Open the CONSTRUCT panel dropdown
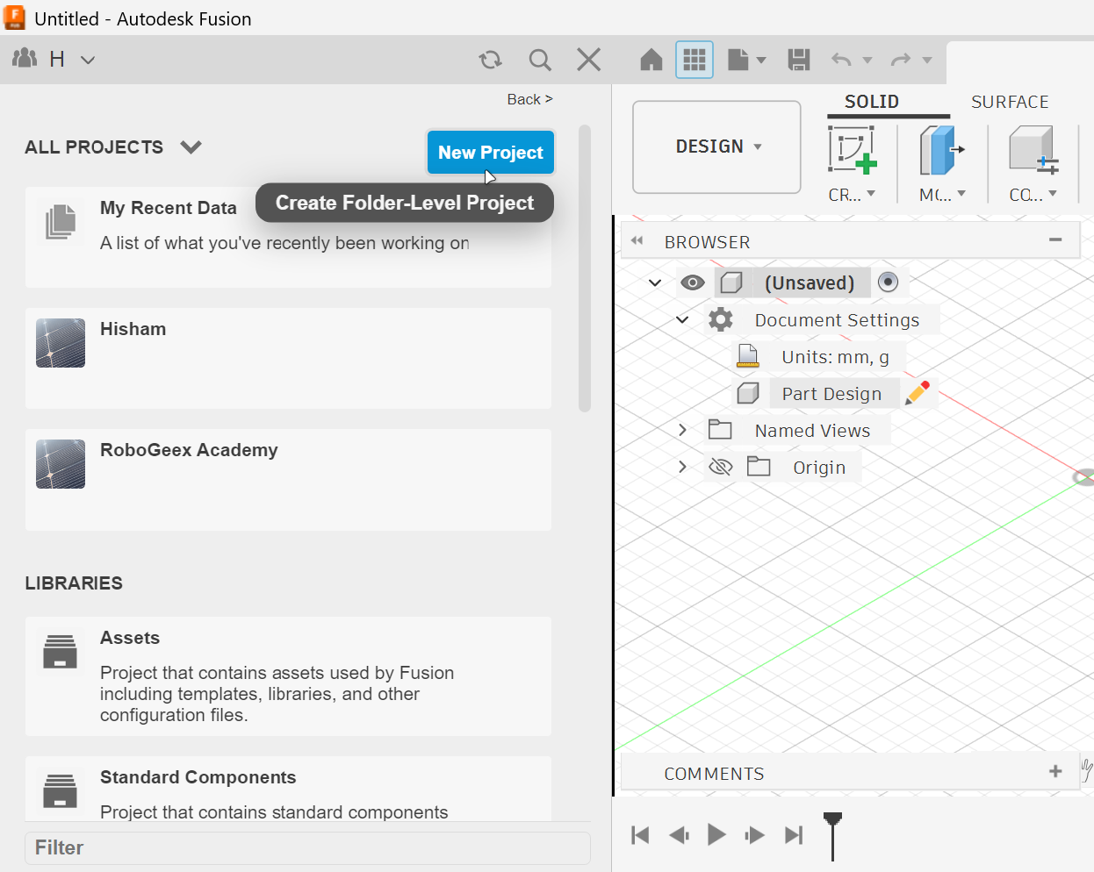Screen dimensions: 1094x872 coord(1033,195)
